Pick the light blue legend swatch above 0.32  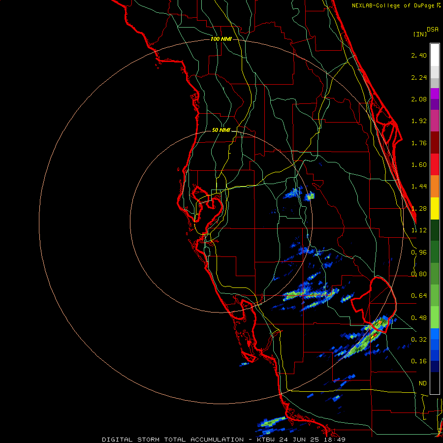click(x=435, y=334)
